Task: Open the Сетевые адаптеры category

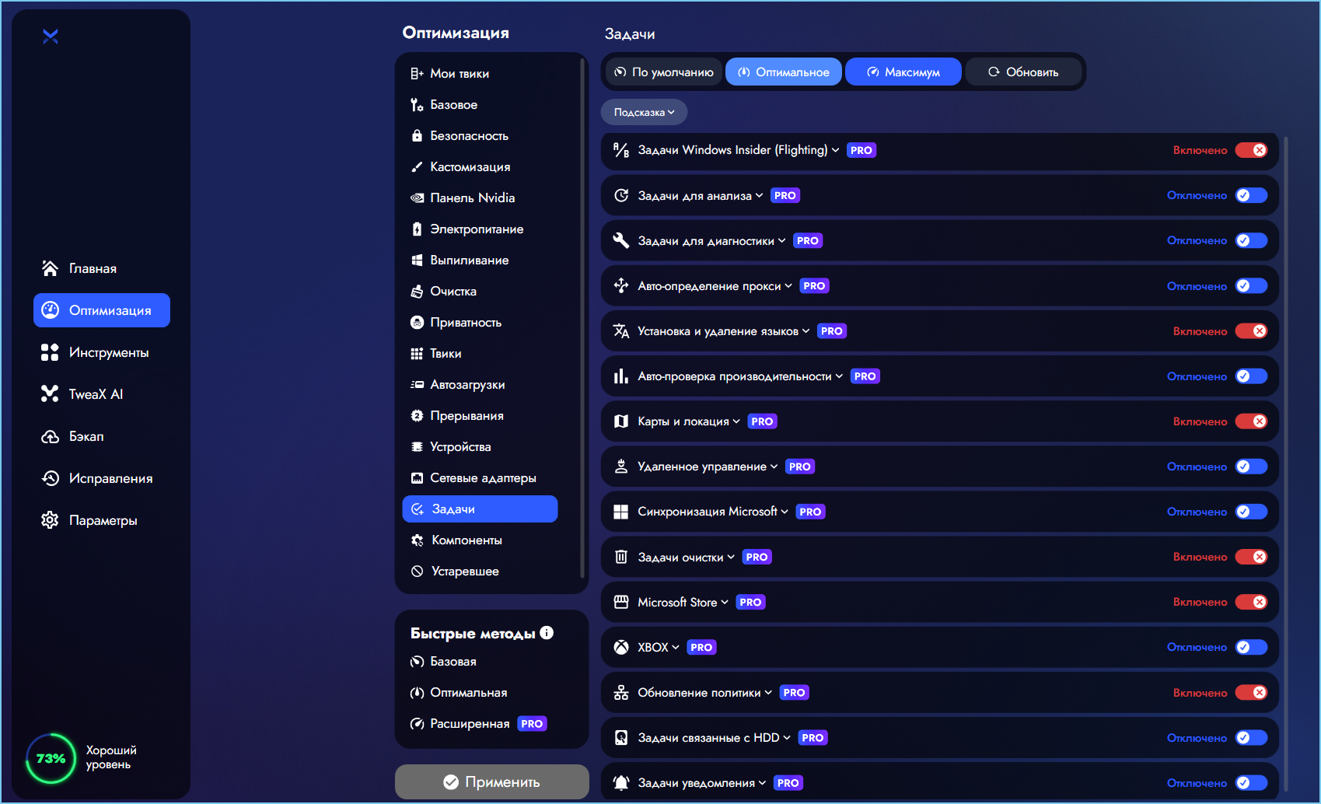Action: [481, 477]
